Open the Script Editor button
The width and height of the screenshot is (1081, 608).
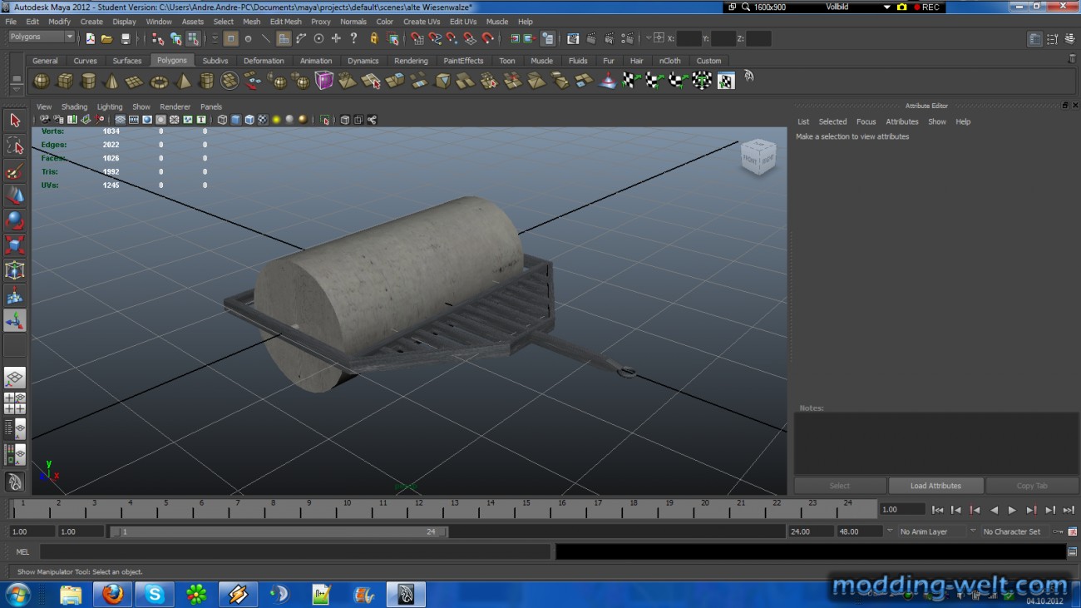click(1072, 551)
